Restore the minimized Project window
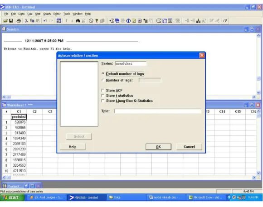 26,186
